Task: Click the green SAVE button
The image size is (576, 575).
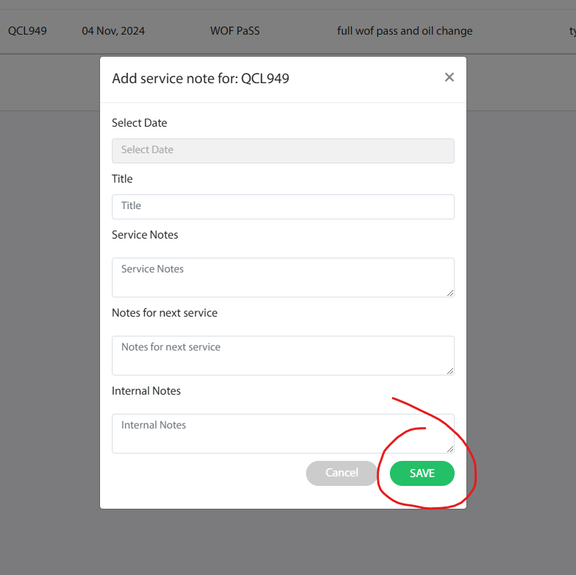Action: [422, 473]
